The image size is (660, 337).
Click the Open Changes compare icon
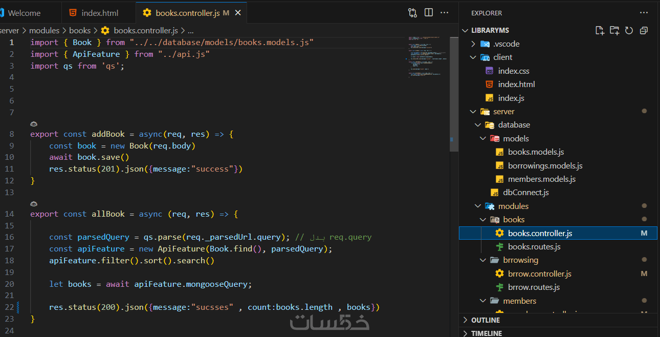tap(412, 13)
